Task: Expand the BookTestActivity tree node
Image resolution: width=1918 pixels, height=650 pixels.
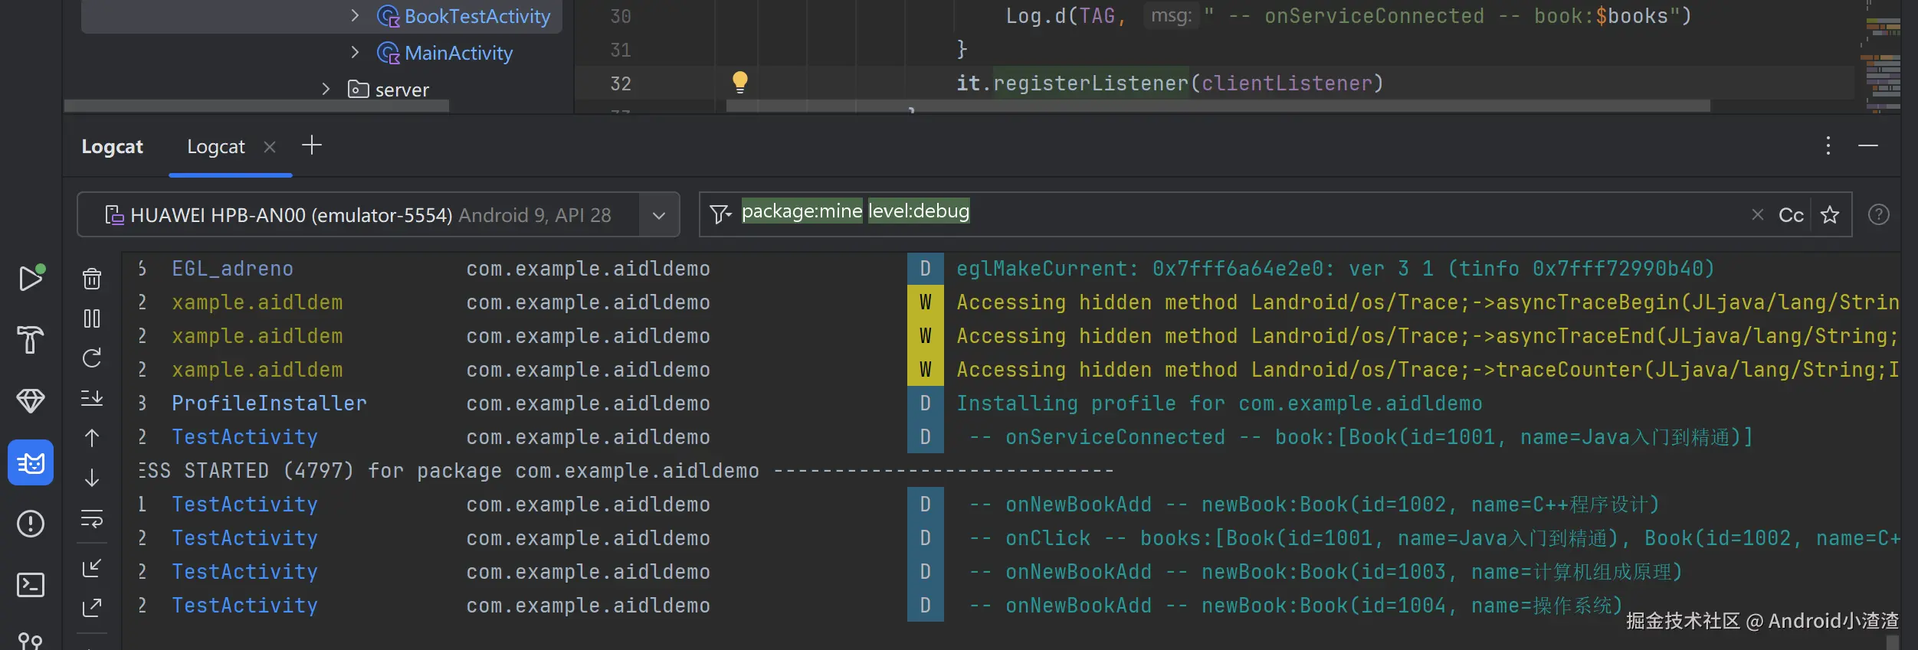Action: [x=355, y=15]
